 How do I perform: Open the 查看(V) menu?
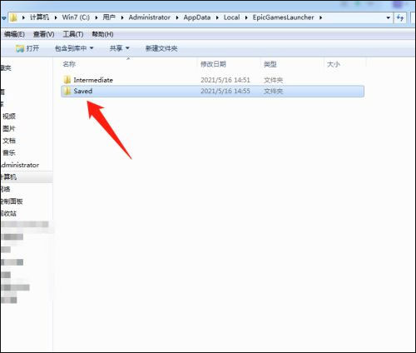(43, 34)
